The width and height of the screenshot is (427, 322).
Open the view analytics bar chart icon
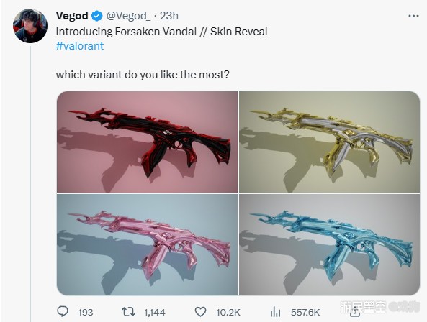(275, 312)
